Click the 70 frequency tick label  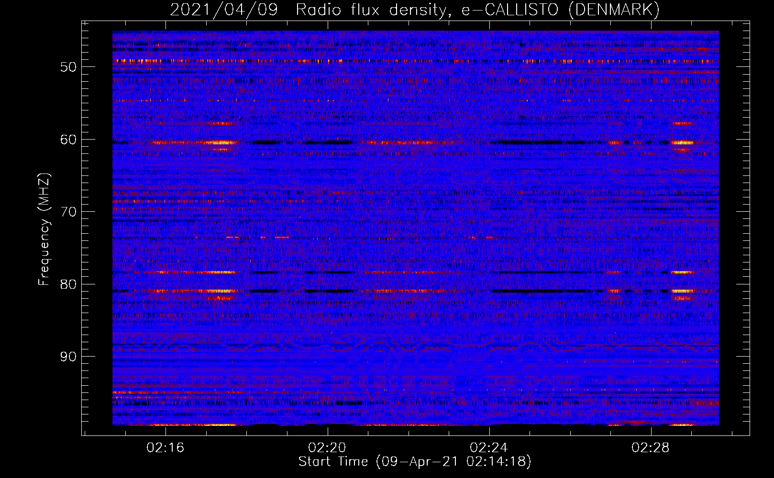point(68,212)
